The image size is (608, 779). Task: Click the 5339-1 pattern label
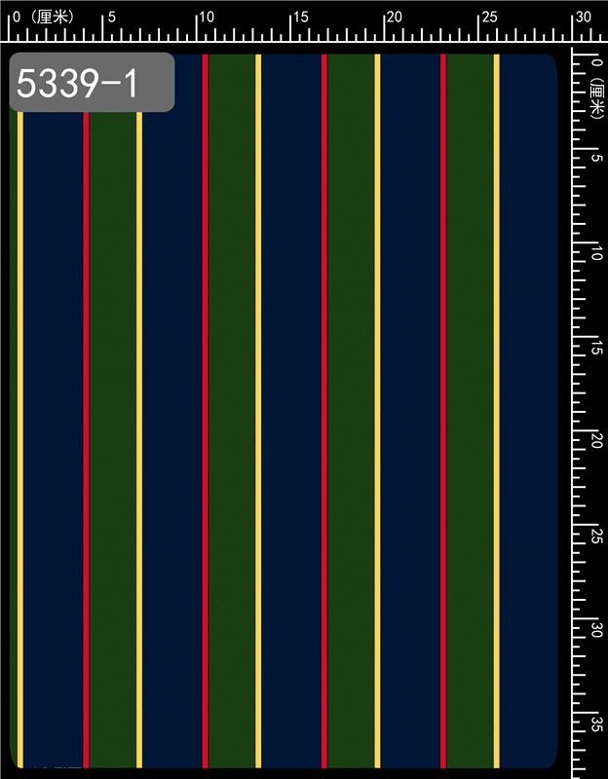point(92,83)
